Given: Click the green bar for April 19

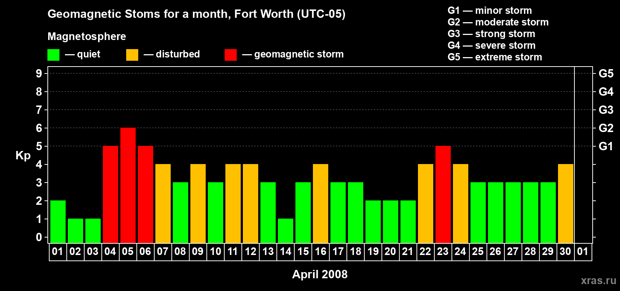Looking at the screenshot, I should click(373, 222).
